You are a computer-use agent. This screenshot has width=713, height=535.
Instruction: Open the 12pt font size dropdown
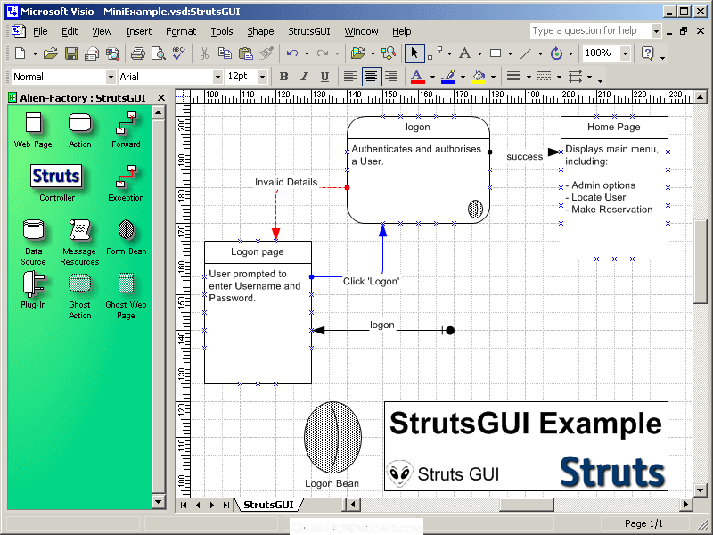[262, 77]
